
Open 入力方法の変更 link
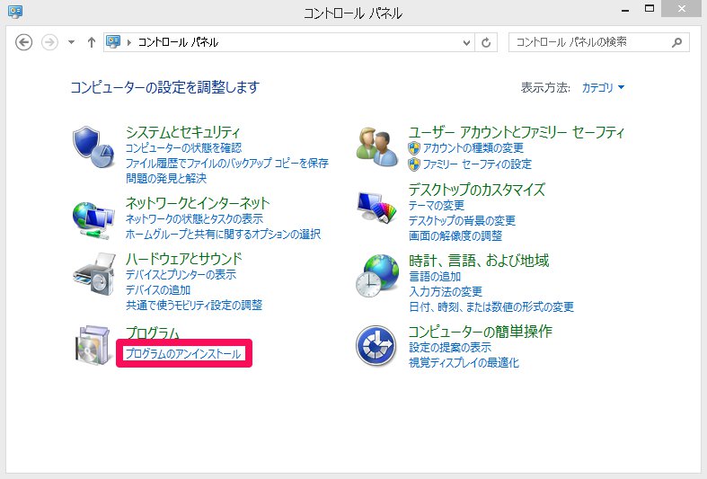pos(446,292)
